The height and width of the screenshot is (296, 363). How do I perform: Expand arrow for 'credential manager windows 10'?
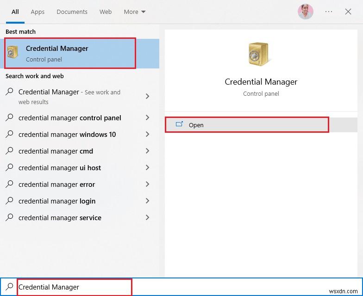tap(147, 134)
